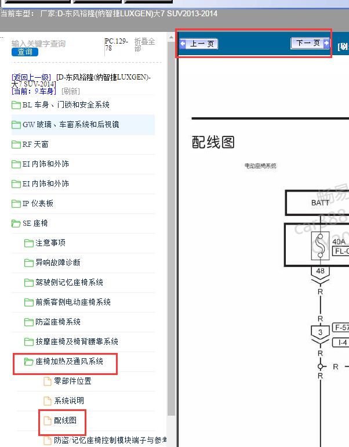This screenshot has height=447, width=349.
Task: Select 注意事项 tree item text
Action: (50, 243)
